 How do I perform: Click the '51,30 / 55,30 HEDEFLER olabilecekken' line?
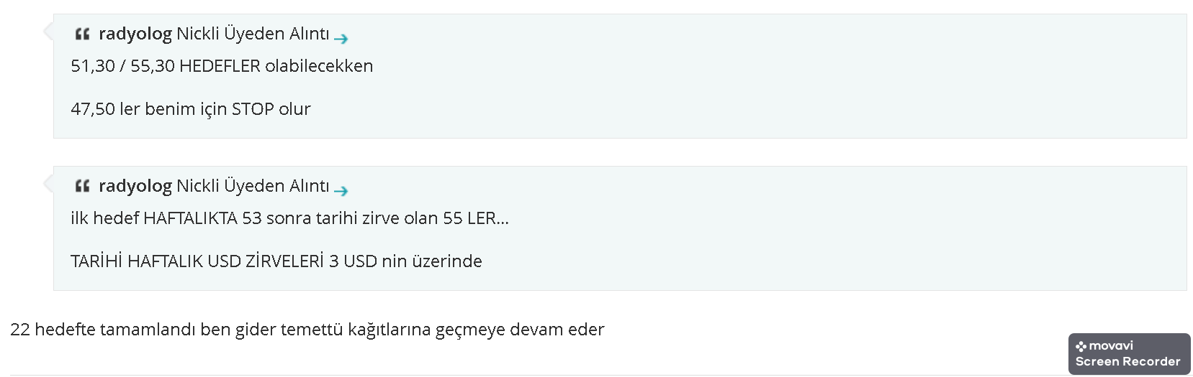pyautogui.click(x=222, y=66)
